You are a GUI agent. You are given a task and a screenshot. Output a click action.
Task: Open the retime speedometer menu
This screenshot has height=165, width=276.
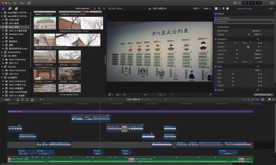(x=125, y=95)
